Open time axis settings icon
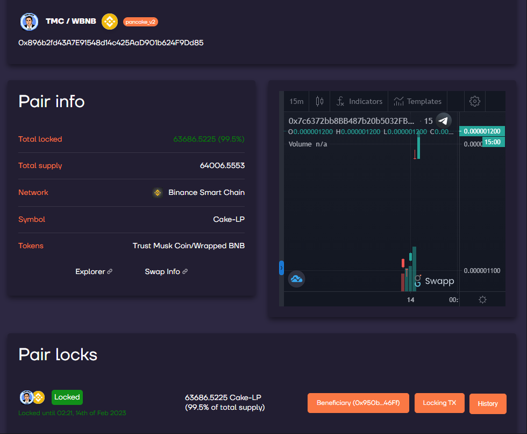 click(x=483, y=299)
